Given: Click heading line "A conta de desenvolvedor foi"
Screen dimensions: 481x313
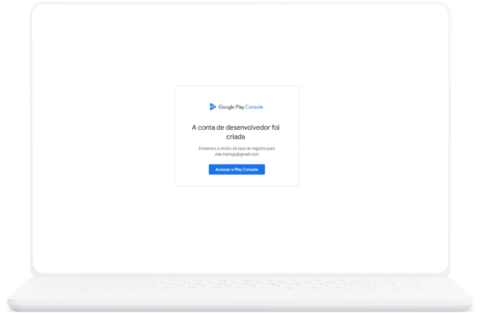Looking at the screenshot, I should pos(236,127).
